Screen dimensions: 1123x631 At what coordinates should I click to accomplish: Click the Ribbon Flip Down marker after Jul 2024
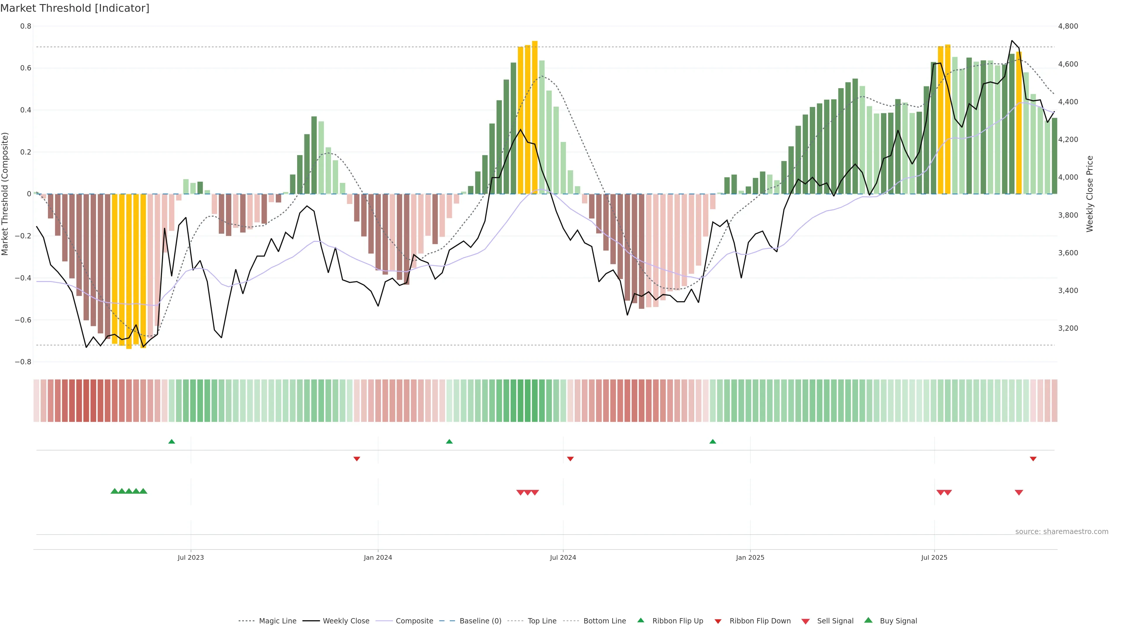pyautogui.click(x=570, y=459)
